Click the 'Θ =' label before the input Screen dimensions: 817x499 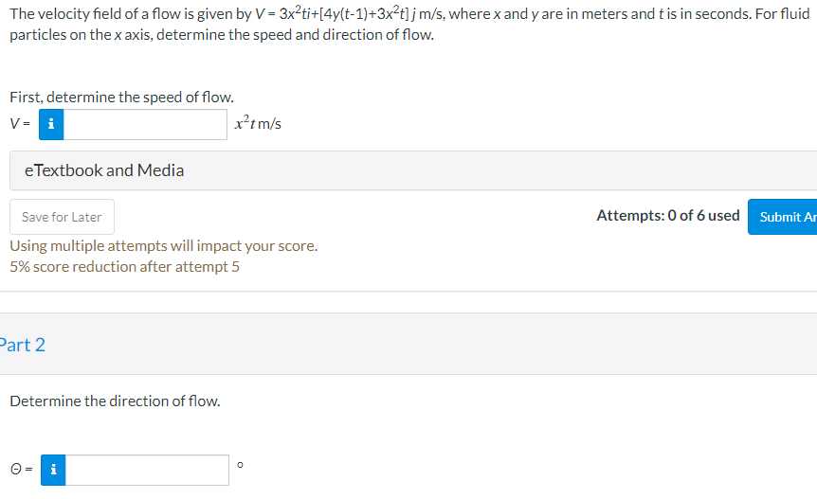tap(22, 470)
